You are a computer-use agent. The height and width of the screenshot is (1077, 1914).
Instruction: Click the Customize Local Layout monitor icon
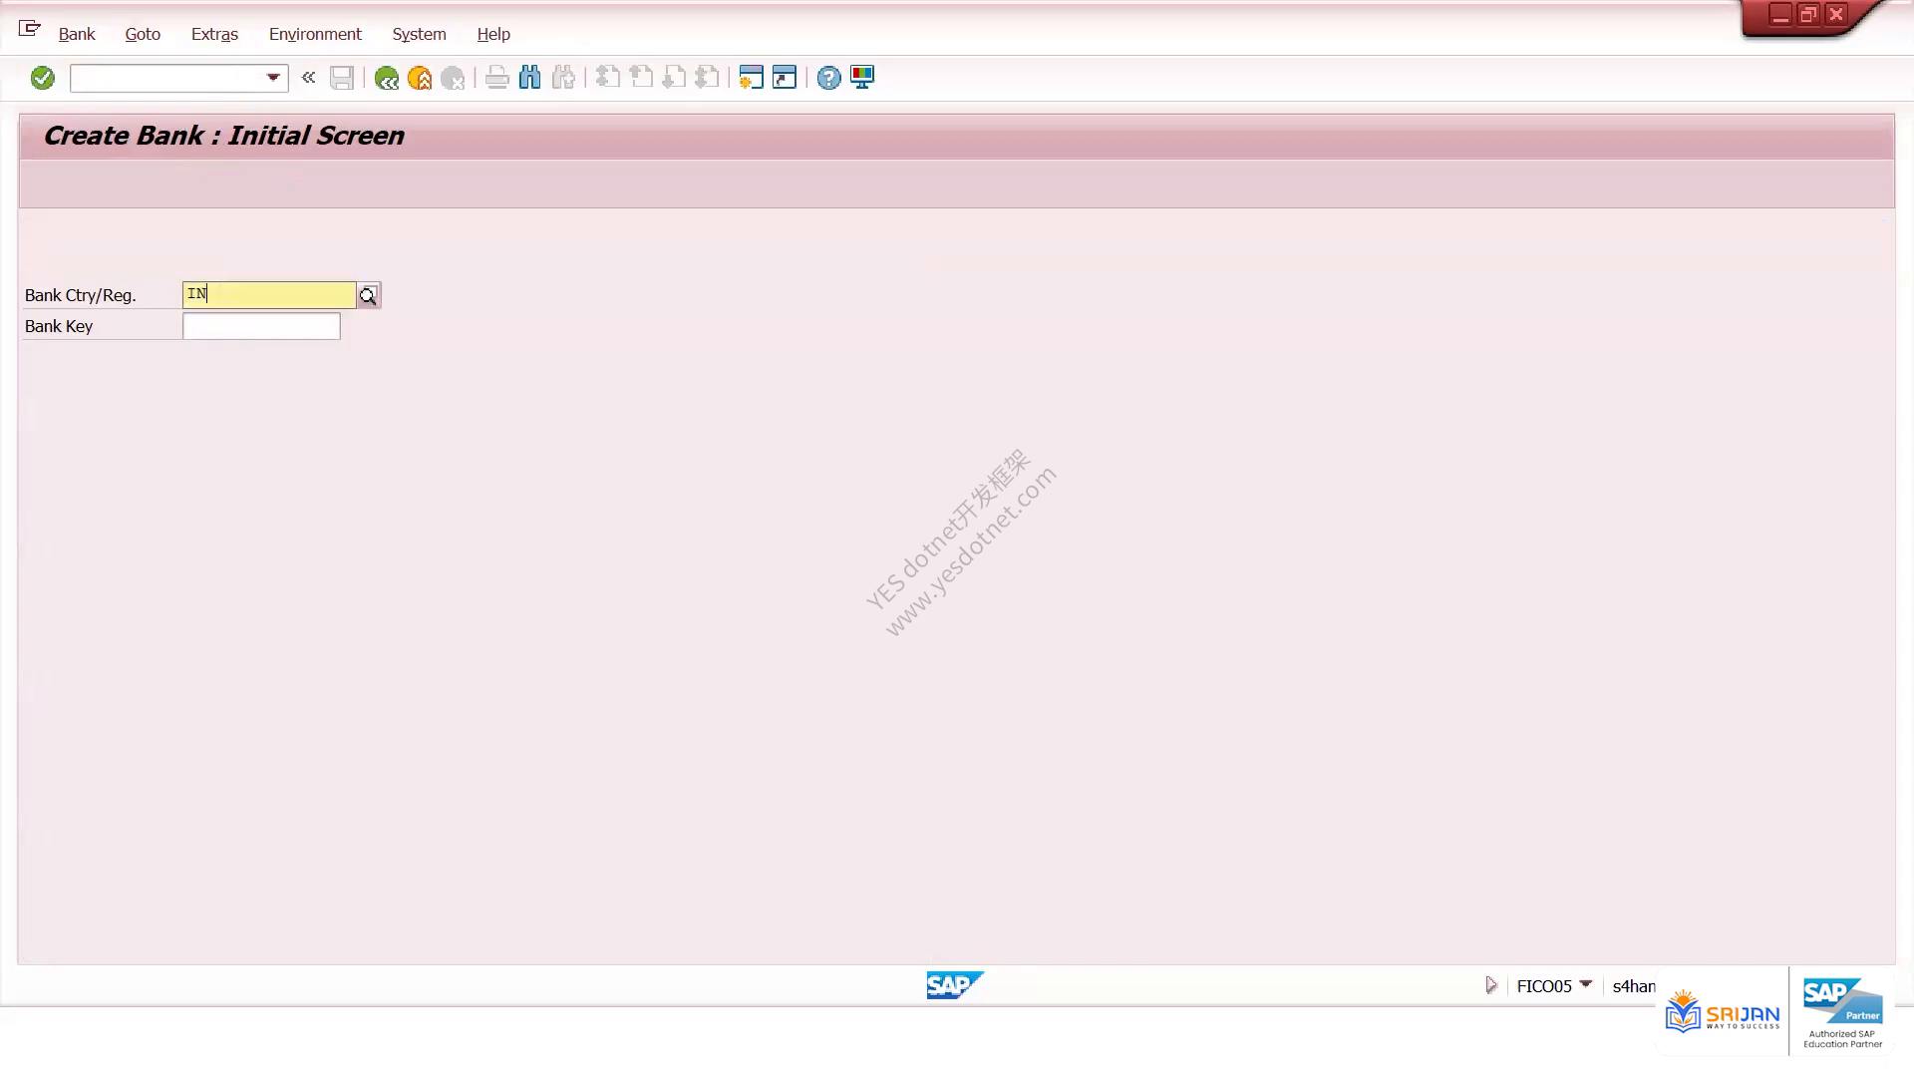point(862,78)
